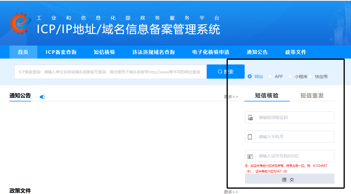
Task: Open 通知公告 in the navigation bar
Action: pyautogui.click(x=257, y=52)
